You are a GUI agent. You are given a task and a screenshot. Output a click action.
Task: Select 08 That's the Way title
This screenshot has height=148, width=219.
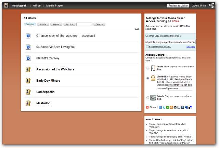(x=48, y=58)
